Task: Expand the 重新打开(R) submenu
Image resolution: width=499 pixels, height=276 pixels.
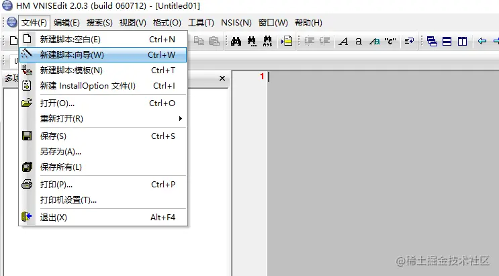Action: tap(103, 119)
